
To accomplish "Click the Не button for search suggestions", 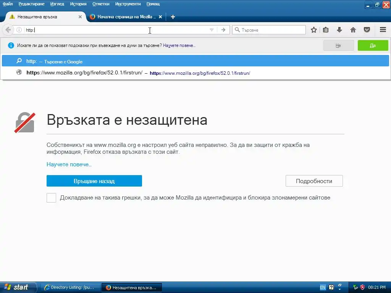I will (x=338, y=45).
